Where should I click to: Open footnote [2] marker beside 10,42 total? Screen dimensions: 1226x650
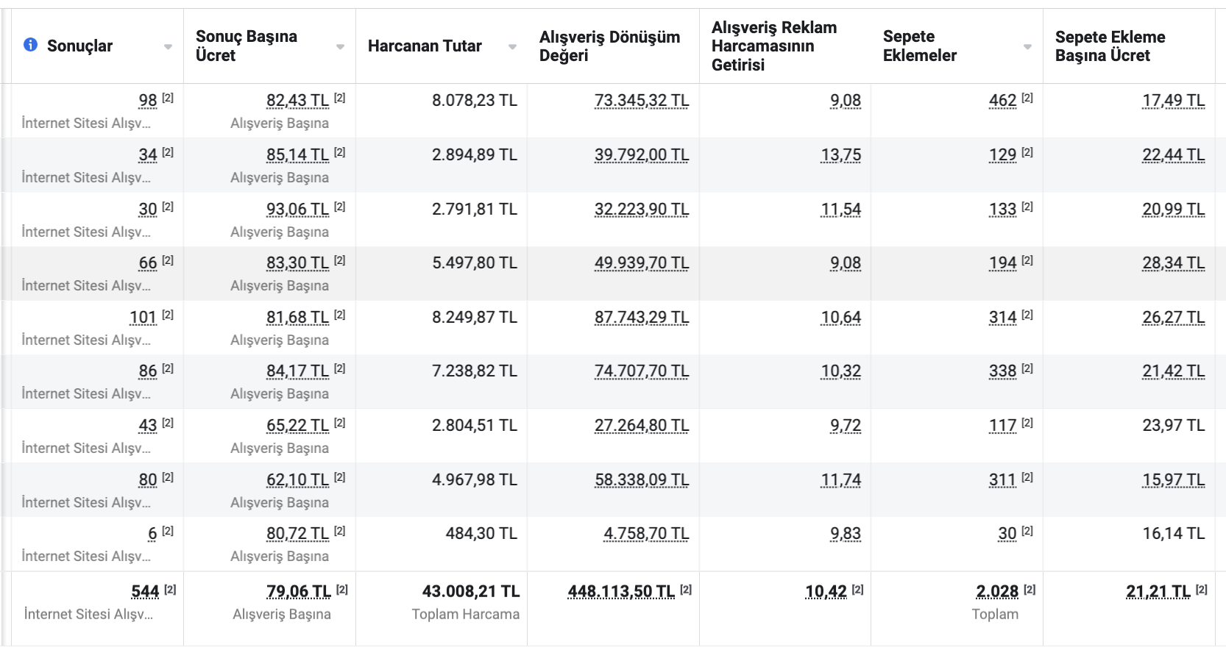coord(857,590)
